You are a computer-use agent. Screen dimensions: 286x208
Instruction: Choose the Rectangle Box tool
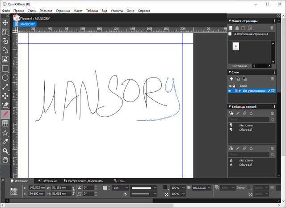[x=5, y=69]
